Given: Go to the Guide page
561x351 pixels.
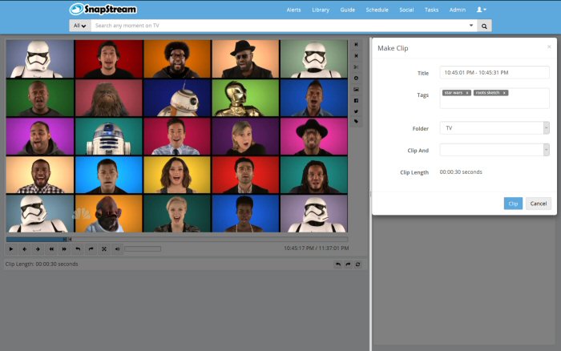Looking at the screenshot, I should coord(347,10).
